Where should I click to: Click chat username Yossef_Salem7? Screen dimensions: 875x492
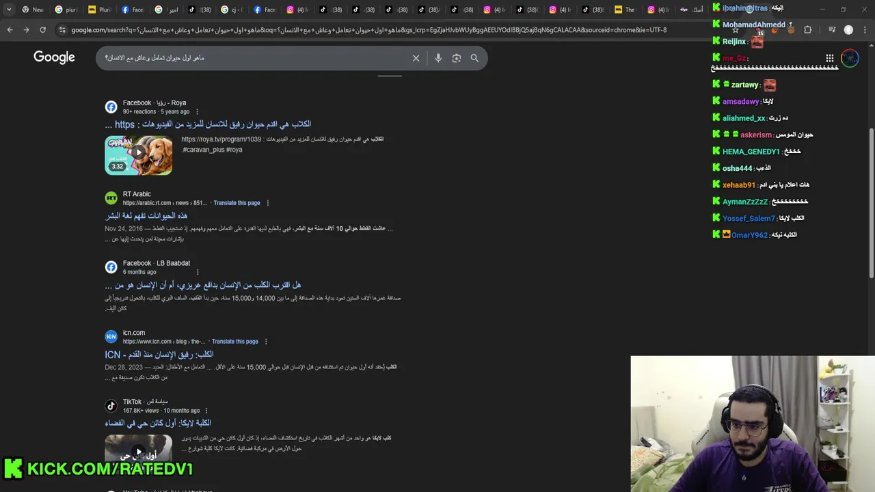click(x=749, y=219)
